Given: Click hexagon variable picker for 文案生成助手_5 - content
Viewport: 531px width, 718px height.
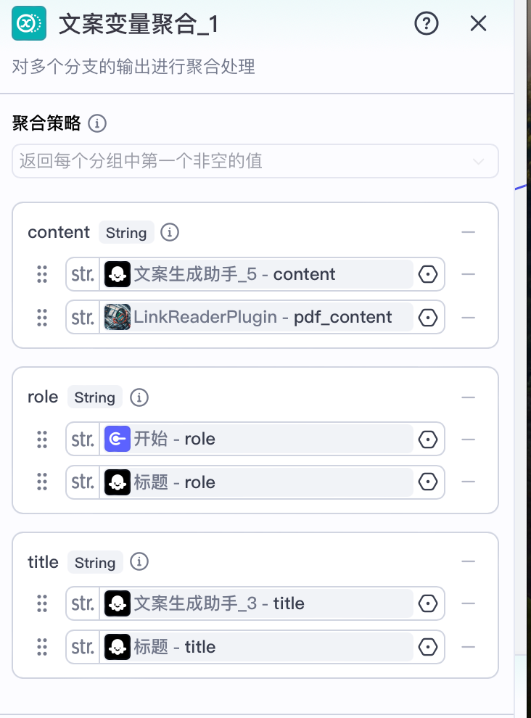Looking at the screenshot, I should [x=428, y=274].
